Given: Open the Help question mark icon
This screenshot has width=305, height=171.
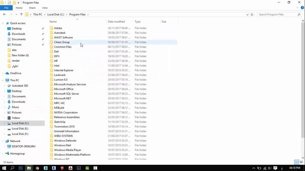Looking at the screenshot, I should coord(302,8).
